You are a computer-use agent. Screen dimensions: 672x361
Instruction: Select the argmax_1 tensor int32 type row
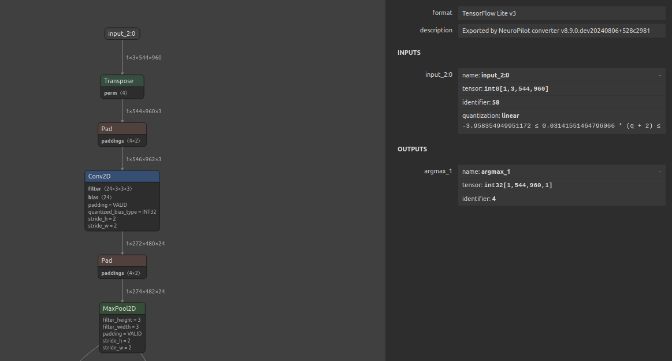[561, 185]
